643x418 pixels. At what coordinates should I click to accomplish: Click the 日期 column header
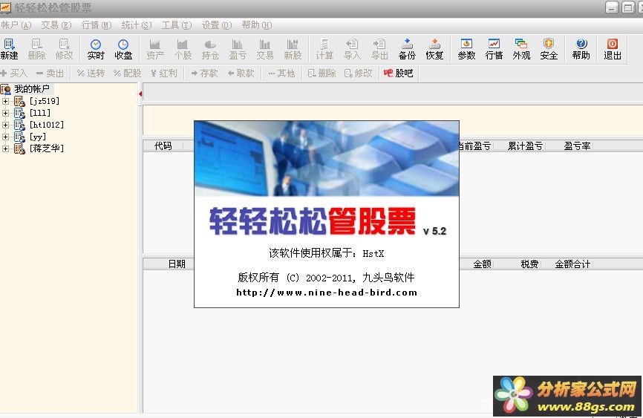177,264
